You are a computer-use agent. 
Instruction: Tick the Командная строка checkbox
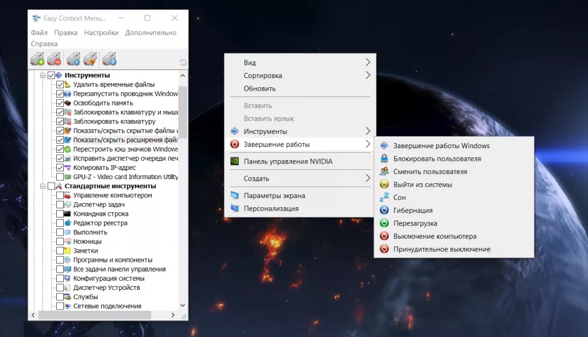pyautogui.click(x=60, y=214)
